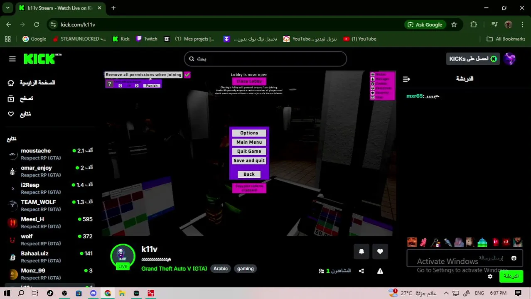Bookmark this tab with the star icon
531x299 pixels.
click(454, 25)
